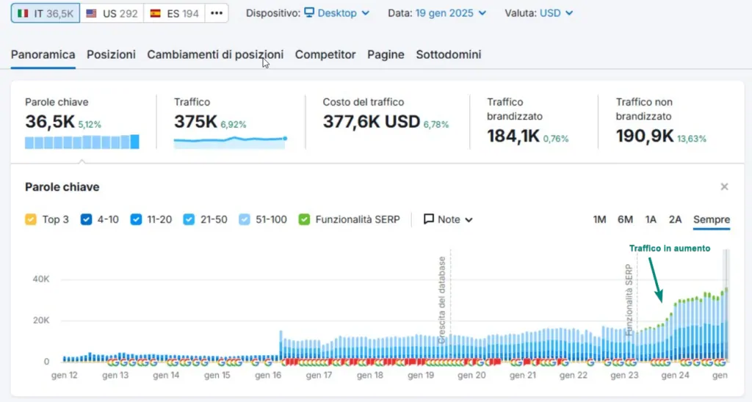Click the Traffico non brandizzato 190,9K value
Image resolution: width=752 pixels, height=402 pixels.
tap(645, 136)
